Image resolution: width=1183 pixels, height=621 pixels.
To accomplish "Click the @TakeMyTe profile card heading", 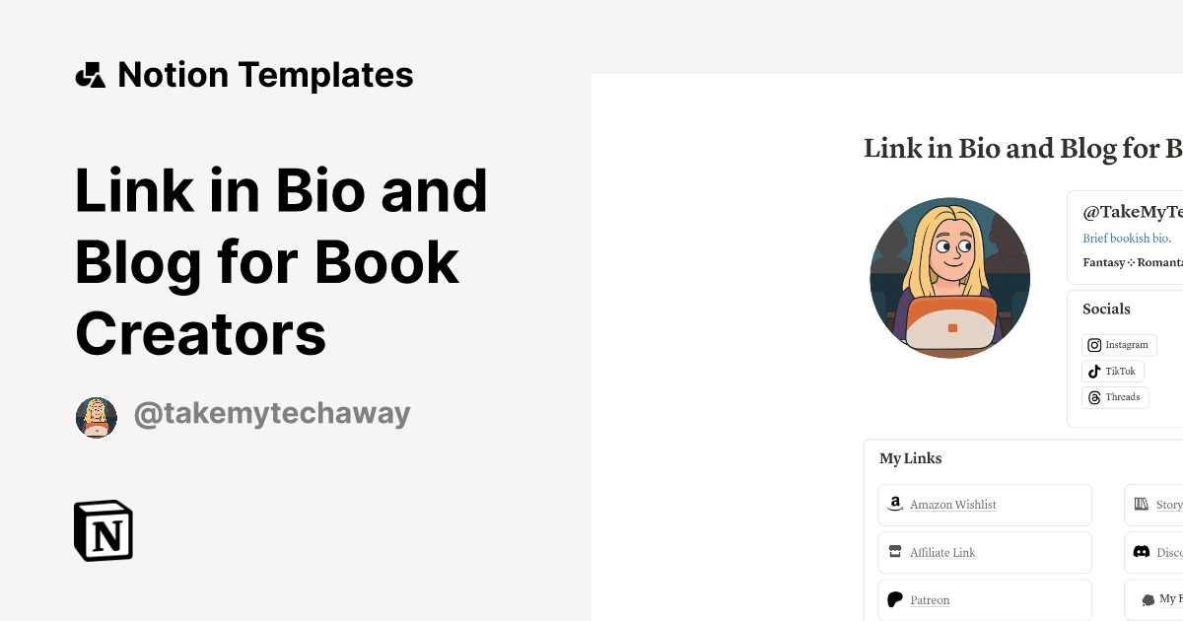I will pyautogui.click(x=1134, y=211).
